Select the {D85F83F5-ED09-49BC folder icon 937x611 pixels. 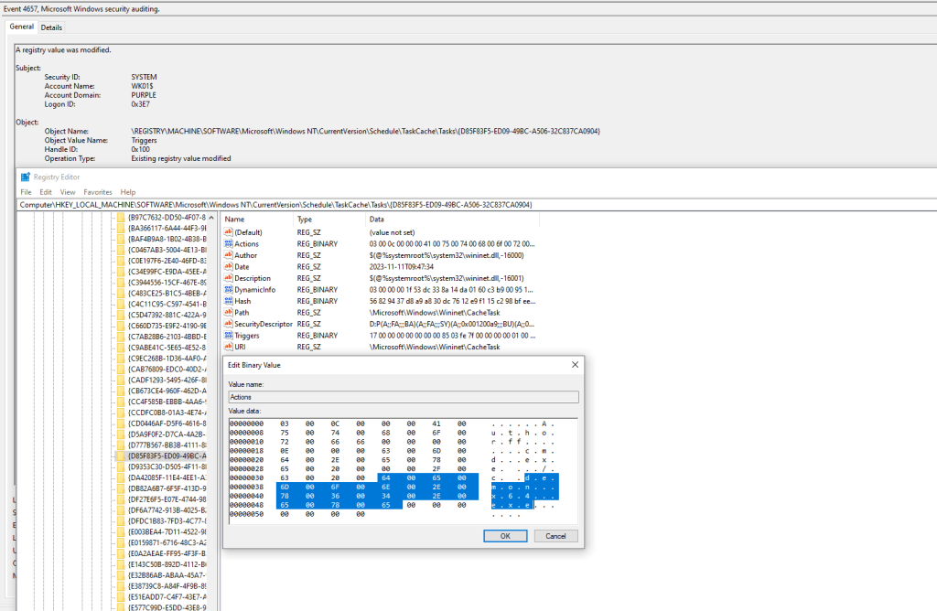point(122,456)
